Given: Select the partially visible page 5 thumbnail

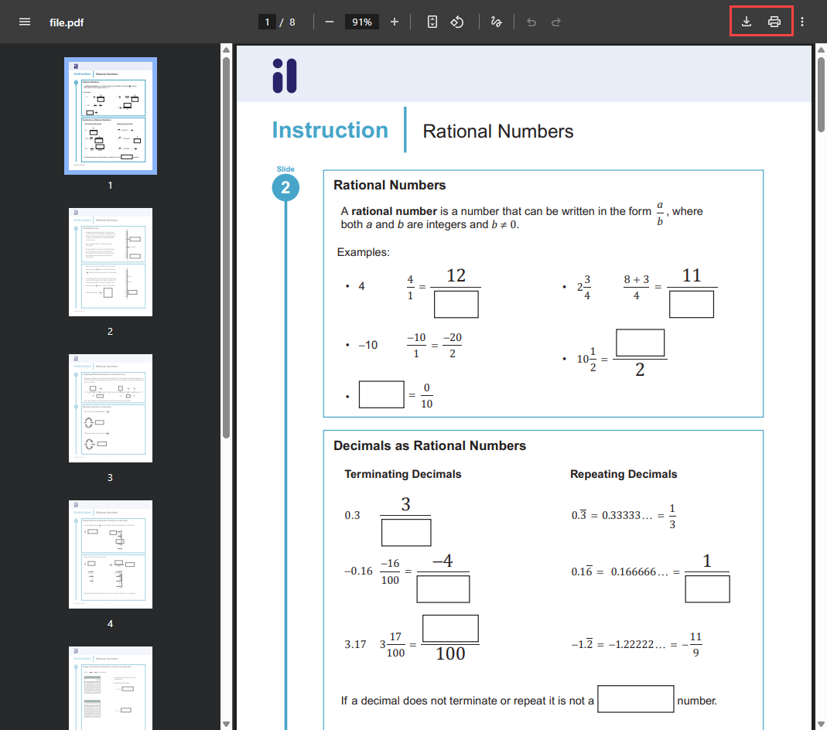Looking at the screenshot, I should click(110, 687).
